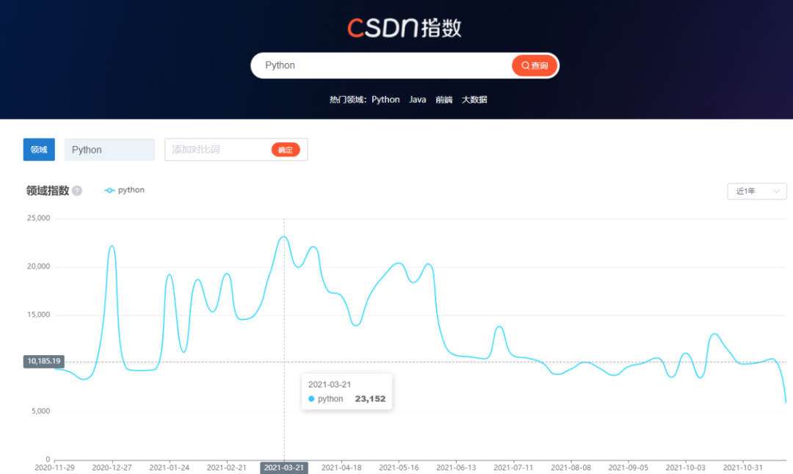
Task: Open the Java hot domain link
Action: click(x=418, y=100)
